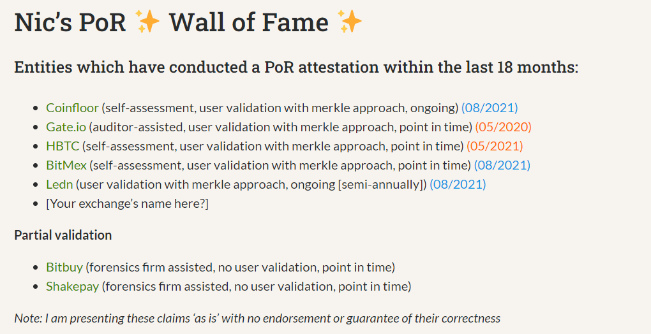Click Coinfloor's (08/2021) date link

tap(490, 108)
